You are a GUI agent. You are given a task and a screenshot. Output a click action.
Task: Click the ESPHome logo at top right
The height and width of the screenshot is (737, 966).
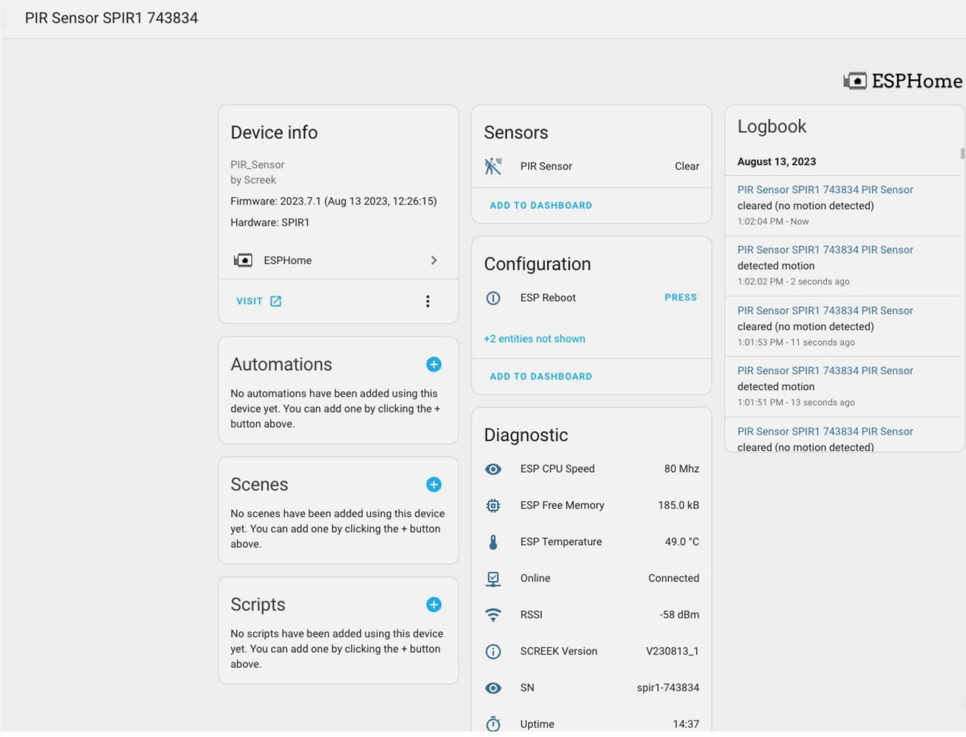(902, 82)
